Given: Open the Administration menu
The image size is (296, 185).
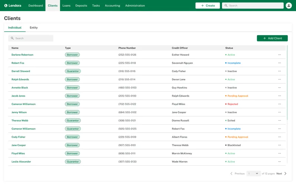Looking at the screenshot, I should click(x=135, y=6).
